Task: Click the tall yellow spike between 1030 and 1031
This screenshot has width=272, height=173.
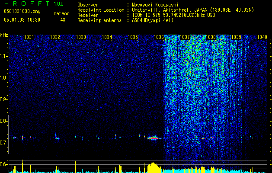Action: tap(22, 166)
